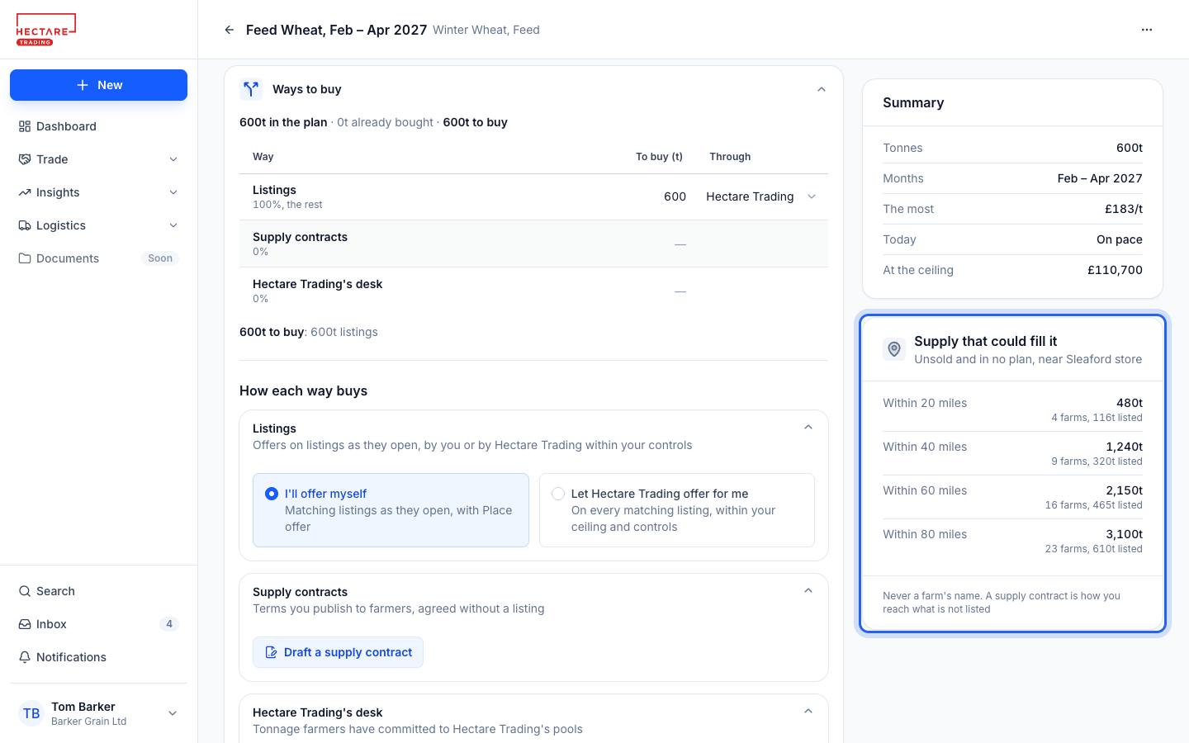Click the Supply contracts row in the table
This screenshot has height=743, width=1189.
coord(533,244)
